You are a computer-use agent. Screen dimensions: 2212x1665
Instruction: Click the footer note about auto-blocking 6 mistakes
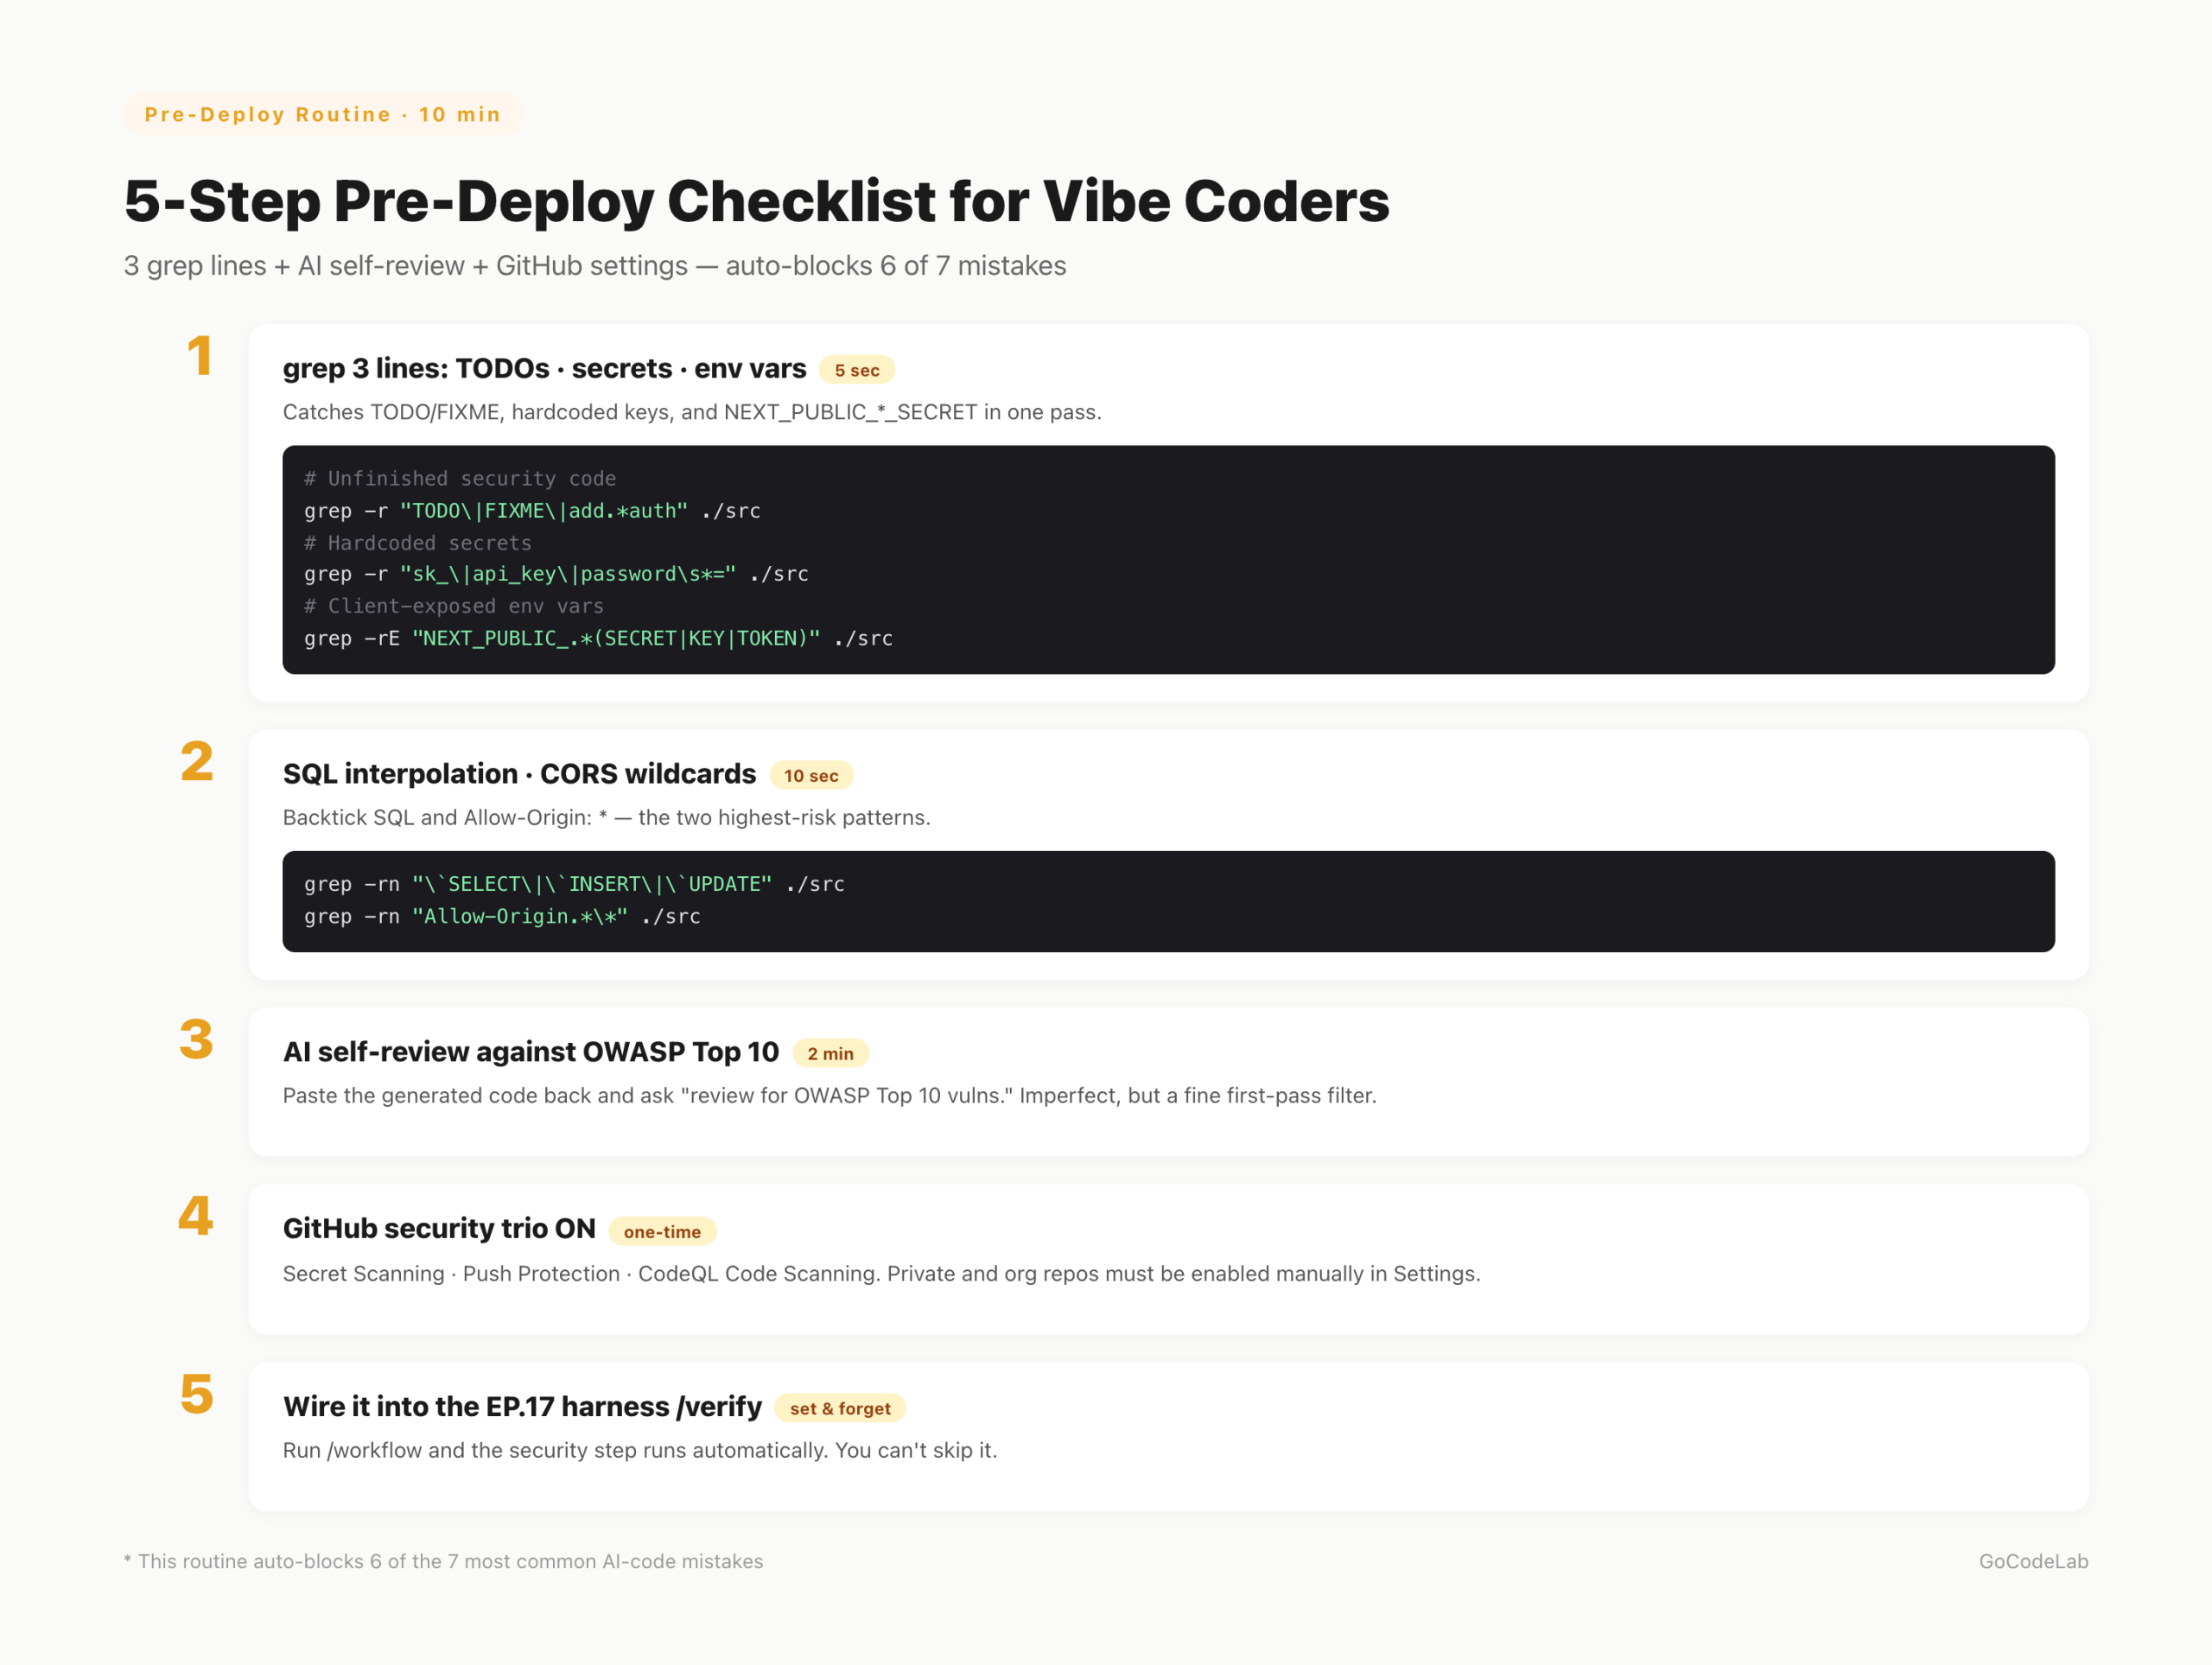coord(444,1561)
